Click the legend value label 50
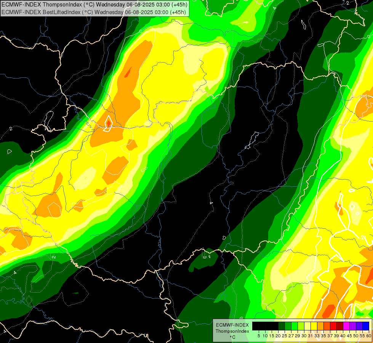This screenshot has width=373, height=343. tap(355, 336)
